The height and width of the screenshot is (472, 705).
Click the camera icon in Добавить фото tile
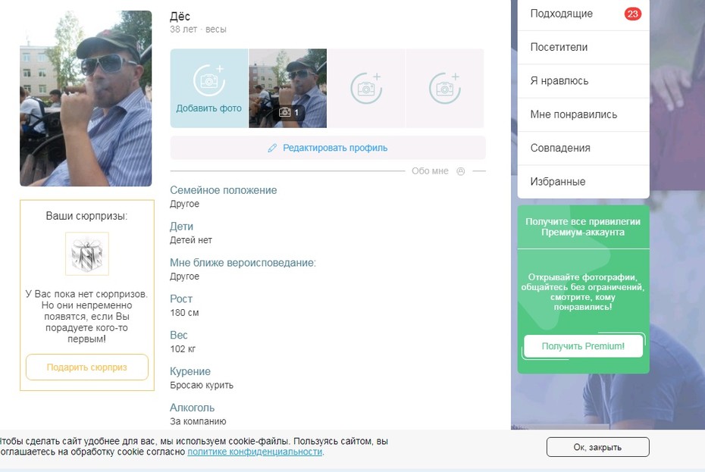(x=209, y=80)
